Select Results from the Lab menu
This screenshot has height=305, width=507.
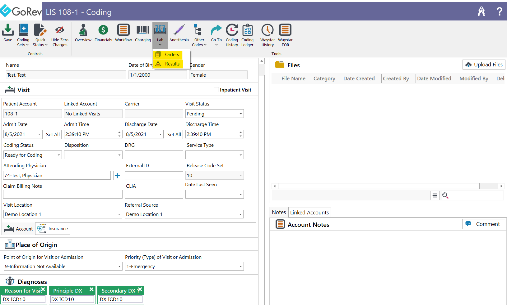[168, 64]
